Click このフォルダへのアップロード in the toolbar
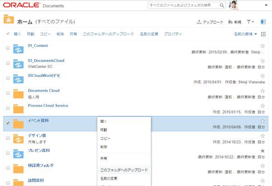 pyautogui.click(x=108, y=34)
